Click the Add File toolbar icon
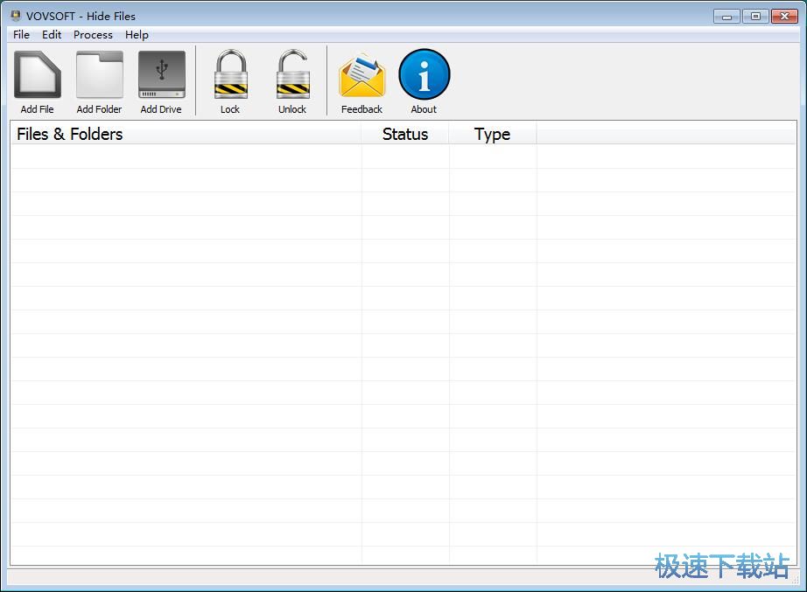Image resolution: width=807 pixels, height=592 pixels. tap(37, 76)
